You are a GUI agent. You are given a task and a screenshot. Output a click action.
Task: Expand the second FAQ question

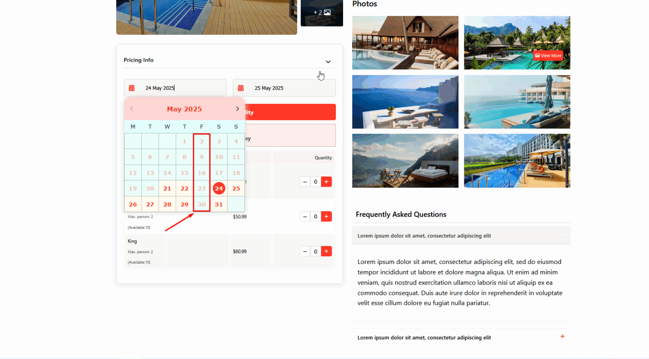[562, 337]
